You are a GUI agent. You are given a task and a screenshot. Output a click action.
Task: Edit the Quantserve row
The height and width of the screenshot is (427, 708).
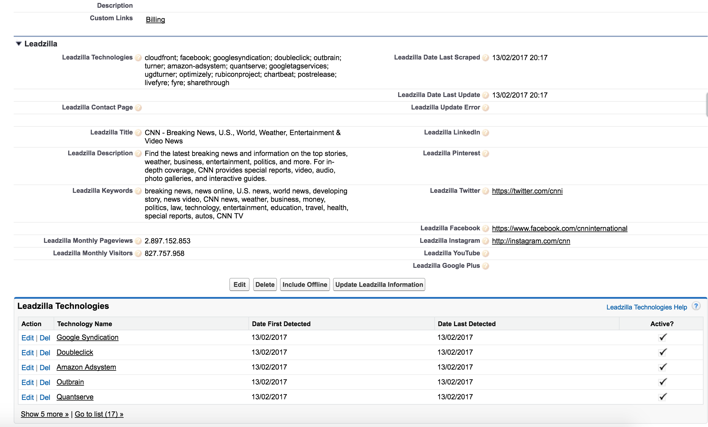(27, 398)
